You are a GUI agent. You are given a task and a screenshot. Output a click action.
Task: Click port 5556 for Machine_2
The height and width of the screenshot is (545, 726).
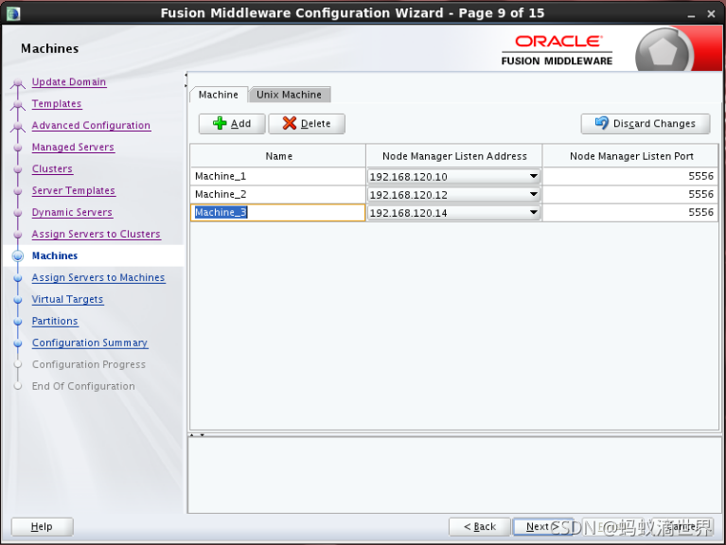tap(630, 194)
